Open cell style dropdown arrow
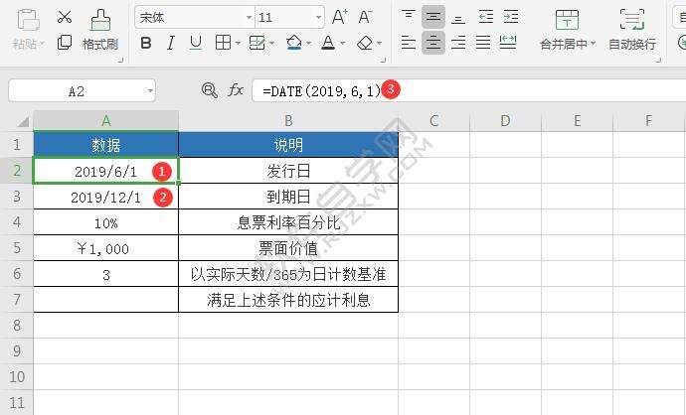The image size is (686, 415). click(272, 44)
